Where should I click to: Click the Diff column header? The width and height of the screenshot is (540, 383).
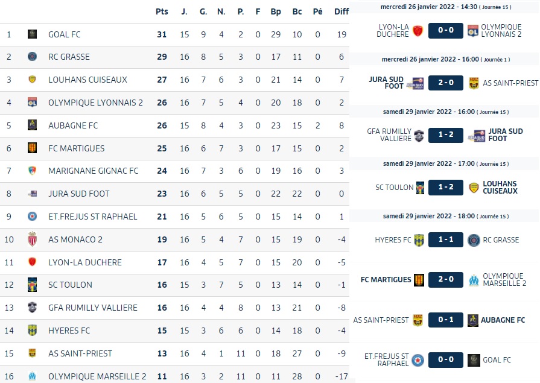(341, 11)
